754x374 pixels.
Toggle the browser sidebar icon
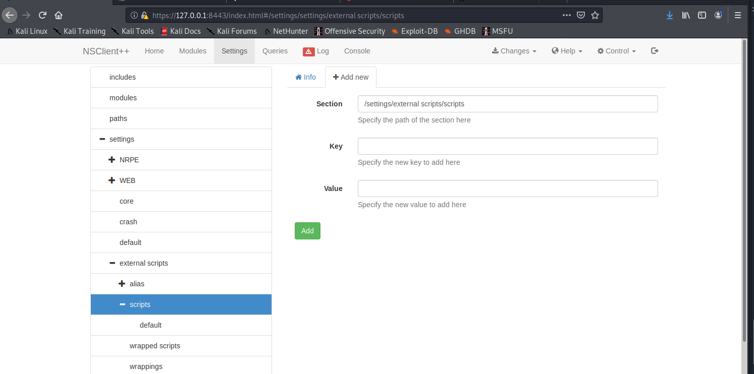(x=702, y=15)
